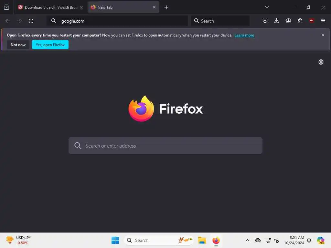The width and height of the screenshot is (331, 248).
Task: Go forward one page
Action: coord(19,21)
